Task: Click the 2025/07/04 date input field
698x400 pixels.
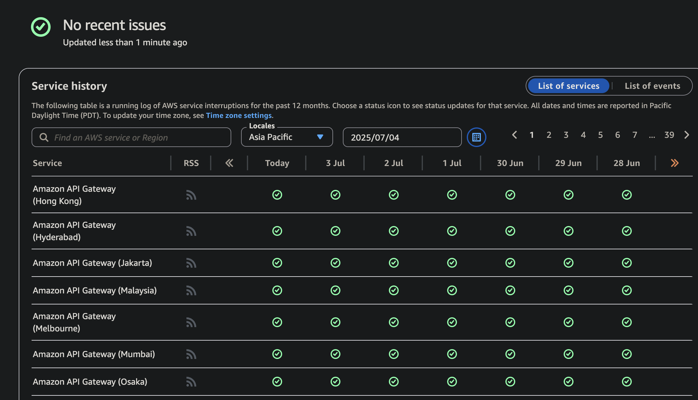Action: (x=402, y=138)
